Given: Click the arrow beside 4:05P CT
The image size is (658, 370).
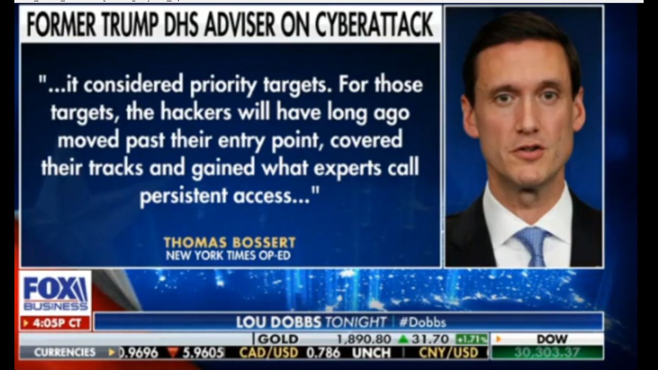Looking at the screenshot, I should (x=26, y=324).
